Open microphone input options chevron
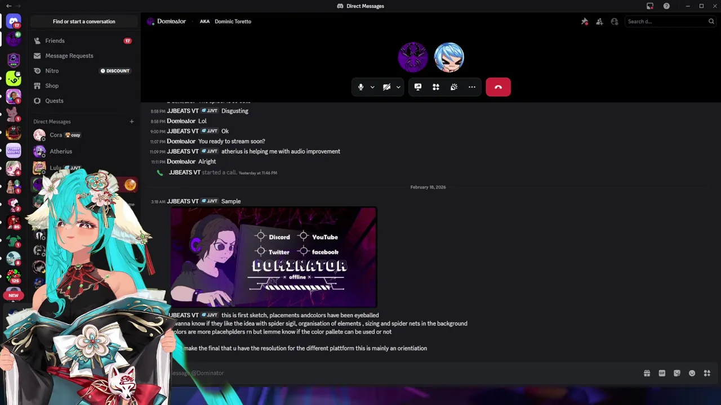 tap(372, 87)
